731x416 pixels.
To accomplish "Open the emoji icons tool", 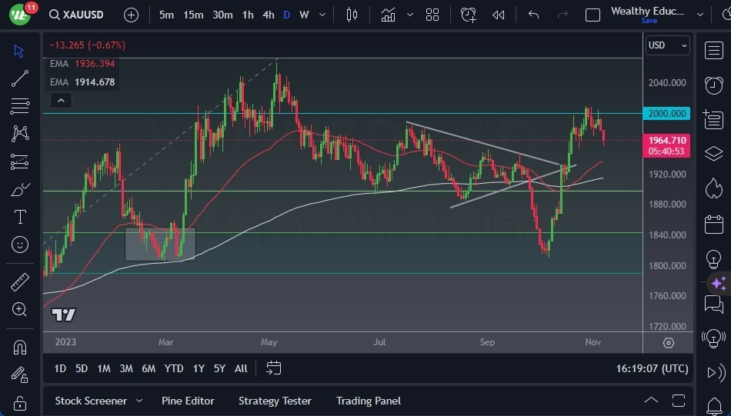I will [x=19, y=245].
